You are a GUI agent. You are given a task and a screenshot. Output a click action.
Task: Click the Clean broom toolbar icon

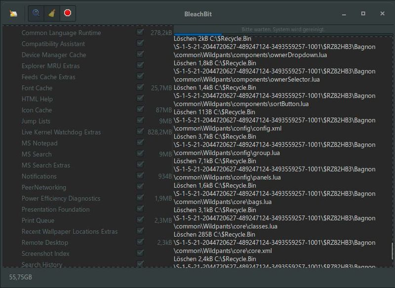pos(52,13)
